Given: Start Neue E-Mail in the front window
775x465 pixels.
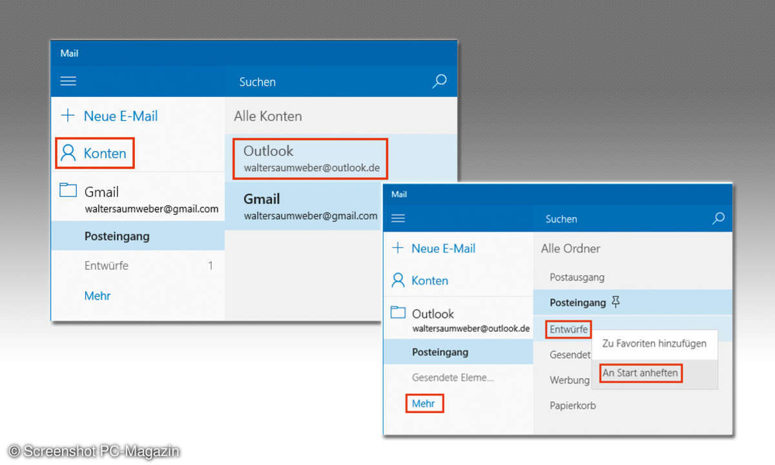Looking at the screenshot, I should 443,248.
